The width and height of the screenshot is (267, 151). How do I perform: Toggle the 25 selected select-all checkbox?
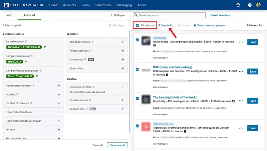click(x=137, y=25)
